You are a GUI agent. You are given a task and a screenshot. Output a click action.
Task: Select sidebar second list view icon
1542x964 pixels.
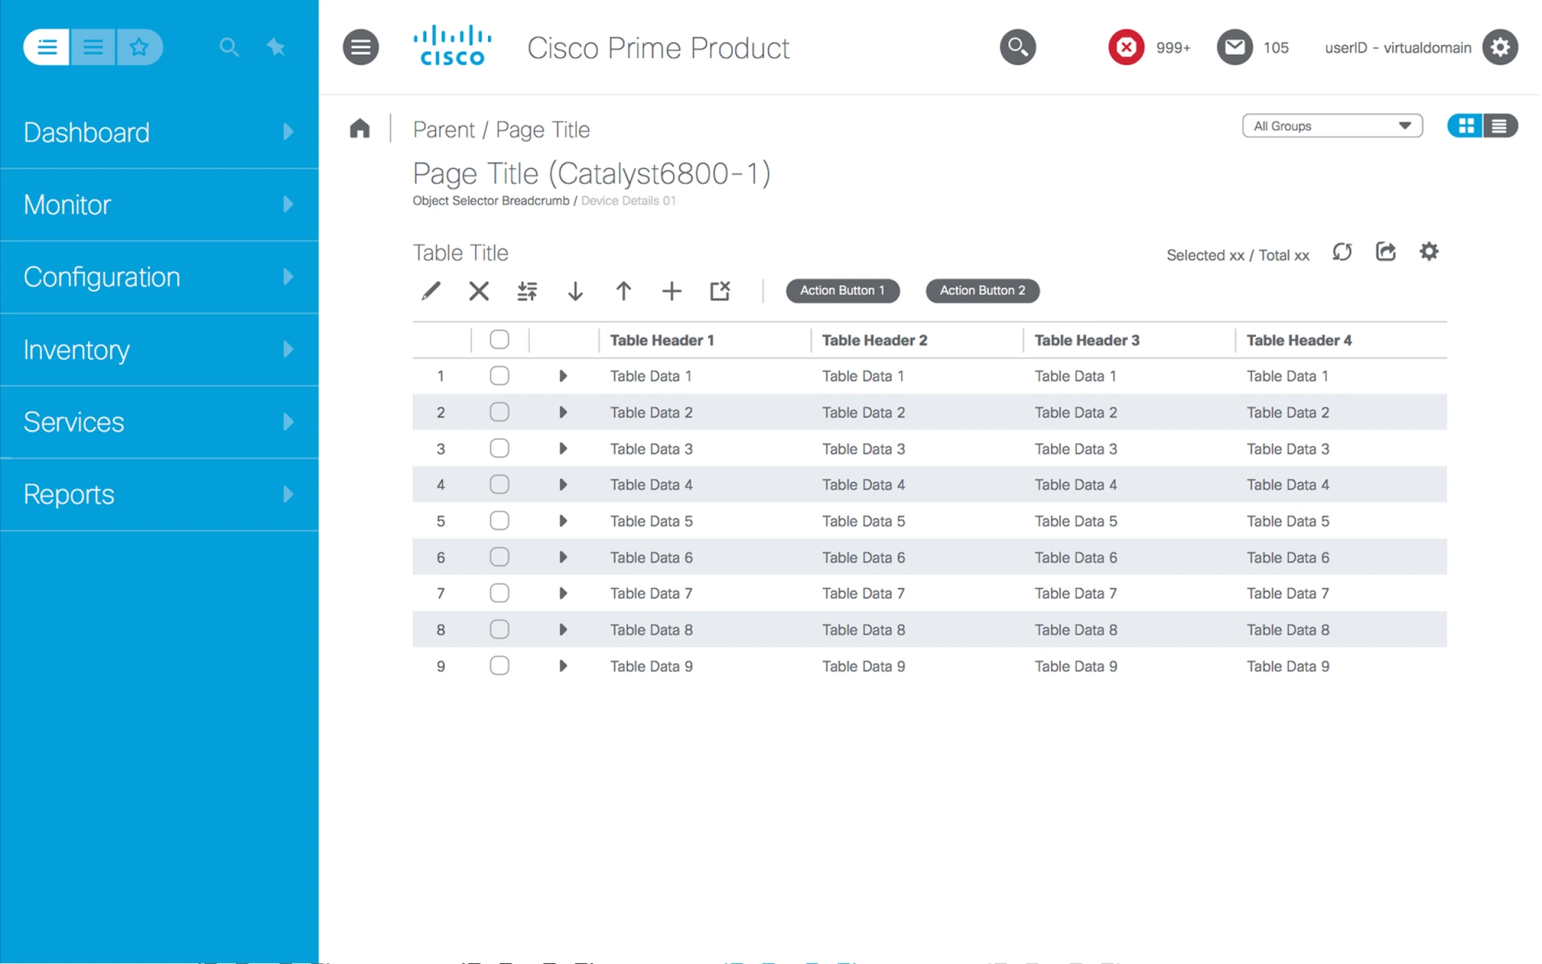pos(93,47)
